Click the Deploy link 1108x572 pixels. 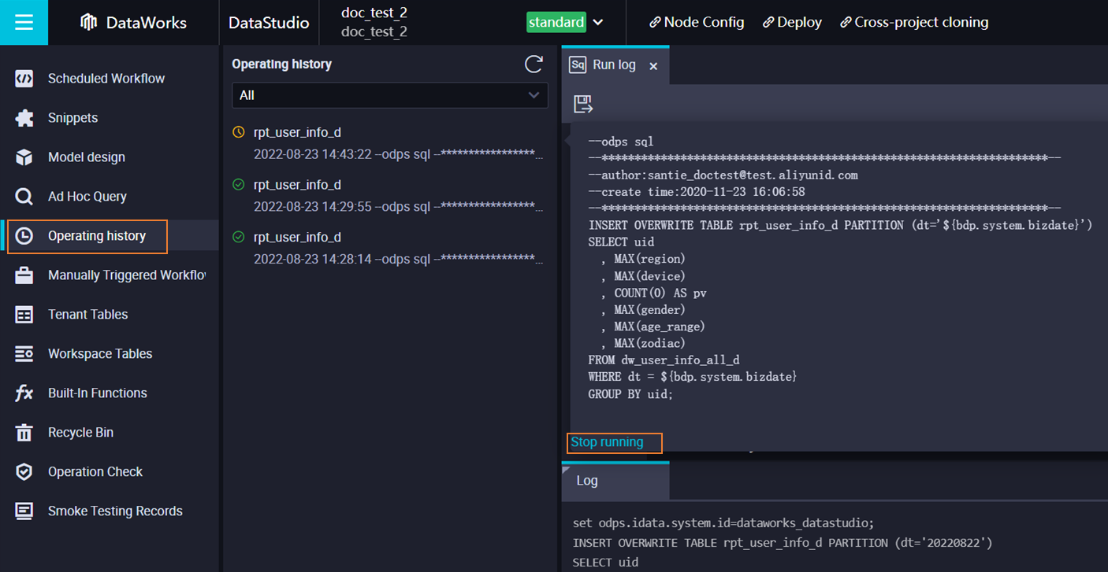(799, 23)
